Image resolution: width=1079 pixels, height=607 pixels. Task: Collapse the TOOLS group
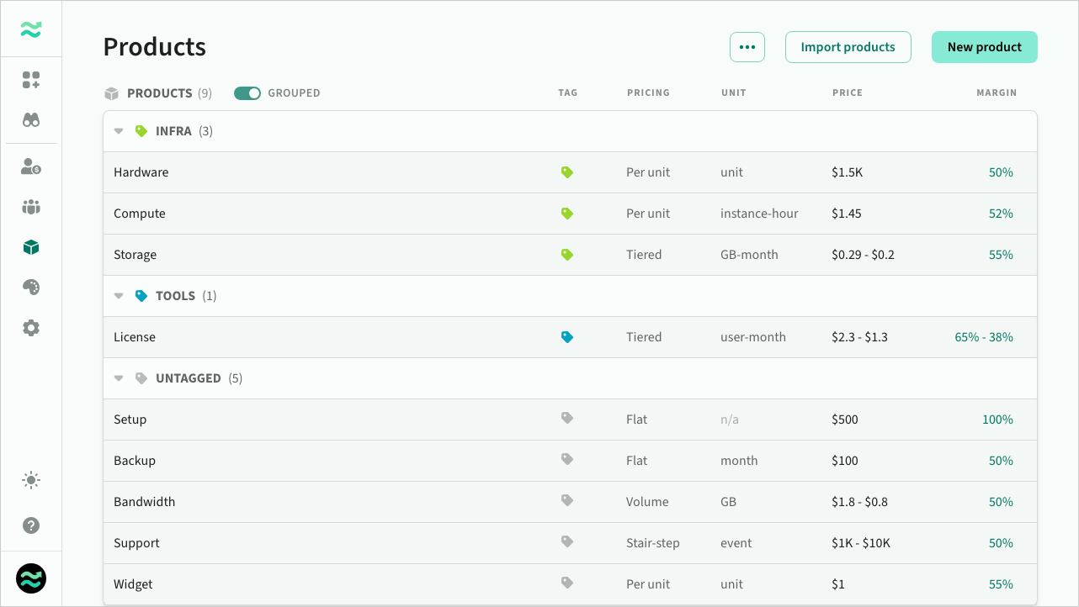coord(119,296)
